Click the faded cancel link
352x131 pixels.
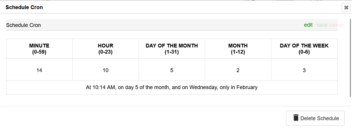pos(336,25)
